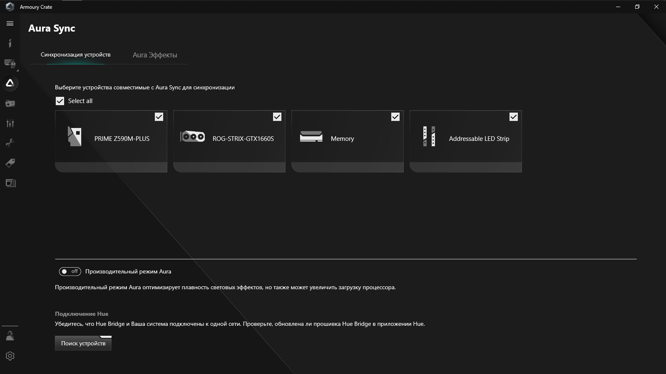Open the user account profile icon
This screenshot has height=374, width=666.
[10, 336]
